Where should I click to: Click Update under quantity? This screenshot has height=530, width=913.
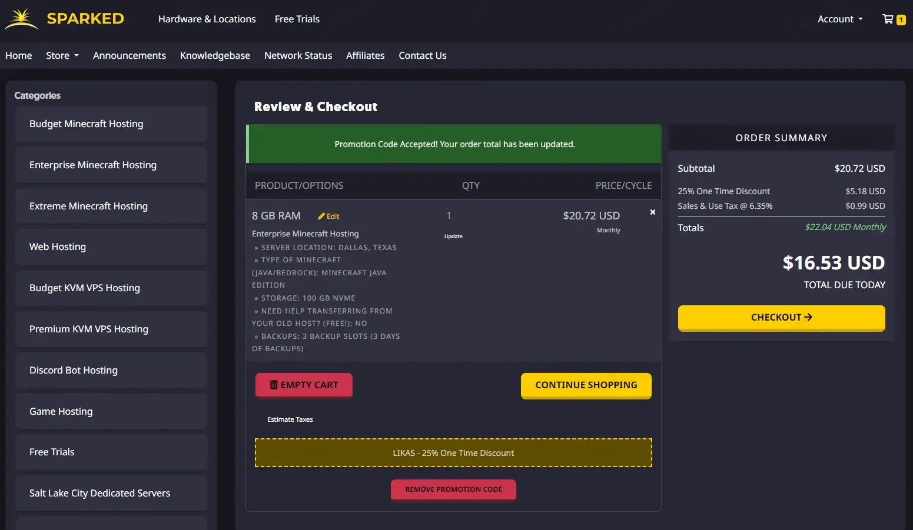tap(453, 236)
